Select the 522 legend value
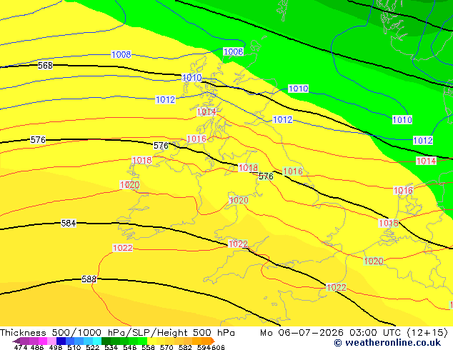Screen dimensions: 453x350 tap(92, 347)
